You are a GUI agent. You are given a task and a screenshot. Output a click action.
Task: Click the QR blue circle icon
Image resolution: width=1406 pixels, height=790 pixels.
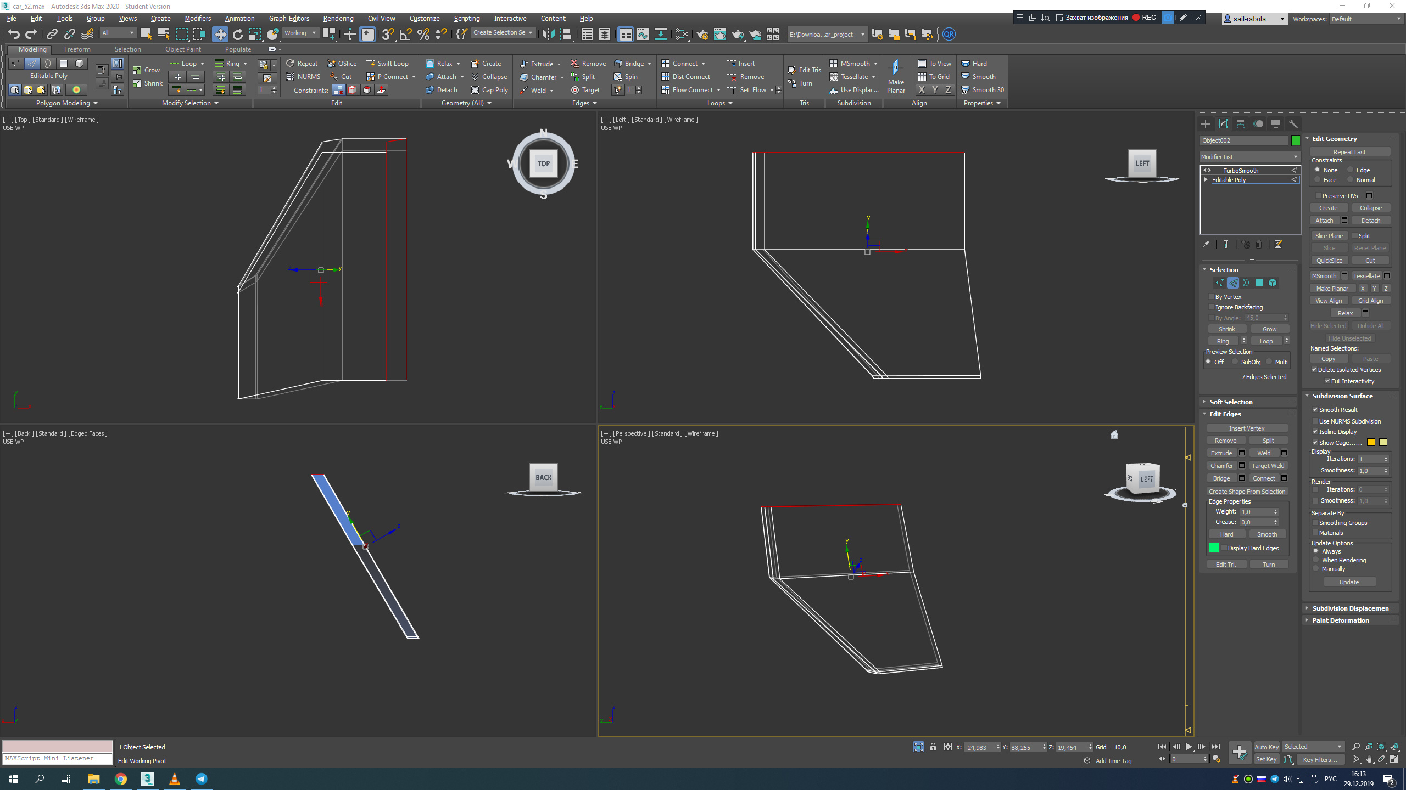tap(949, 35)
